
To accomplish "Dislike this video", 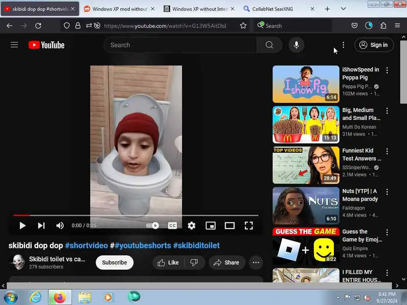I will pos(194,263).
